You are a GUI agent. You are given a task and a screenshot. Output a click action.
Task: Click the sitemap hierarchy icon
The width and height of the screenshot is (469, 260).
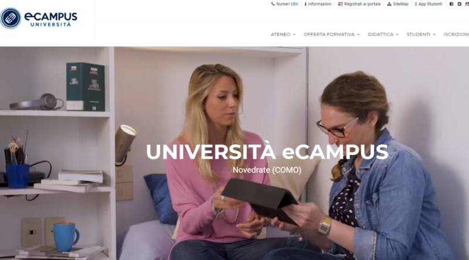389,4
